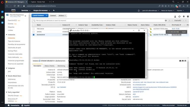Open a new browser tab

[53, 2]
